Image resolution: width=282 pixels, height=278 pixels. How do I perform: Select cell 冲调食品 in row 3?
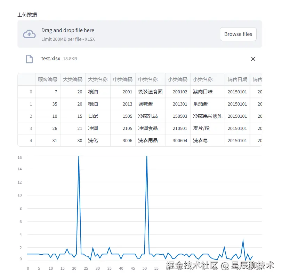pyautogui.click(x=150, y=128)
